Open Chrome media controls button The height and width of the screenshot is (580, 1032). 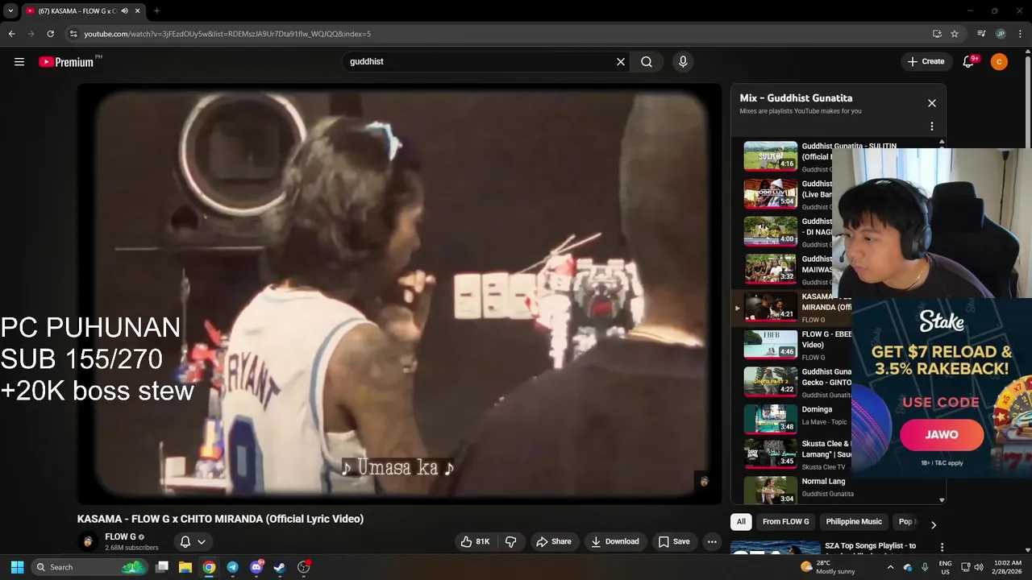(x=981, y=34)
